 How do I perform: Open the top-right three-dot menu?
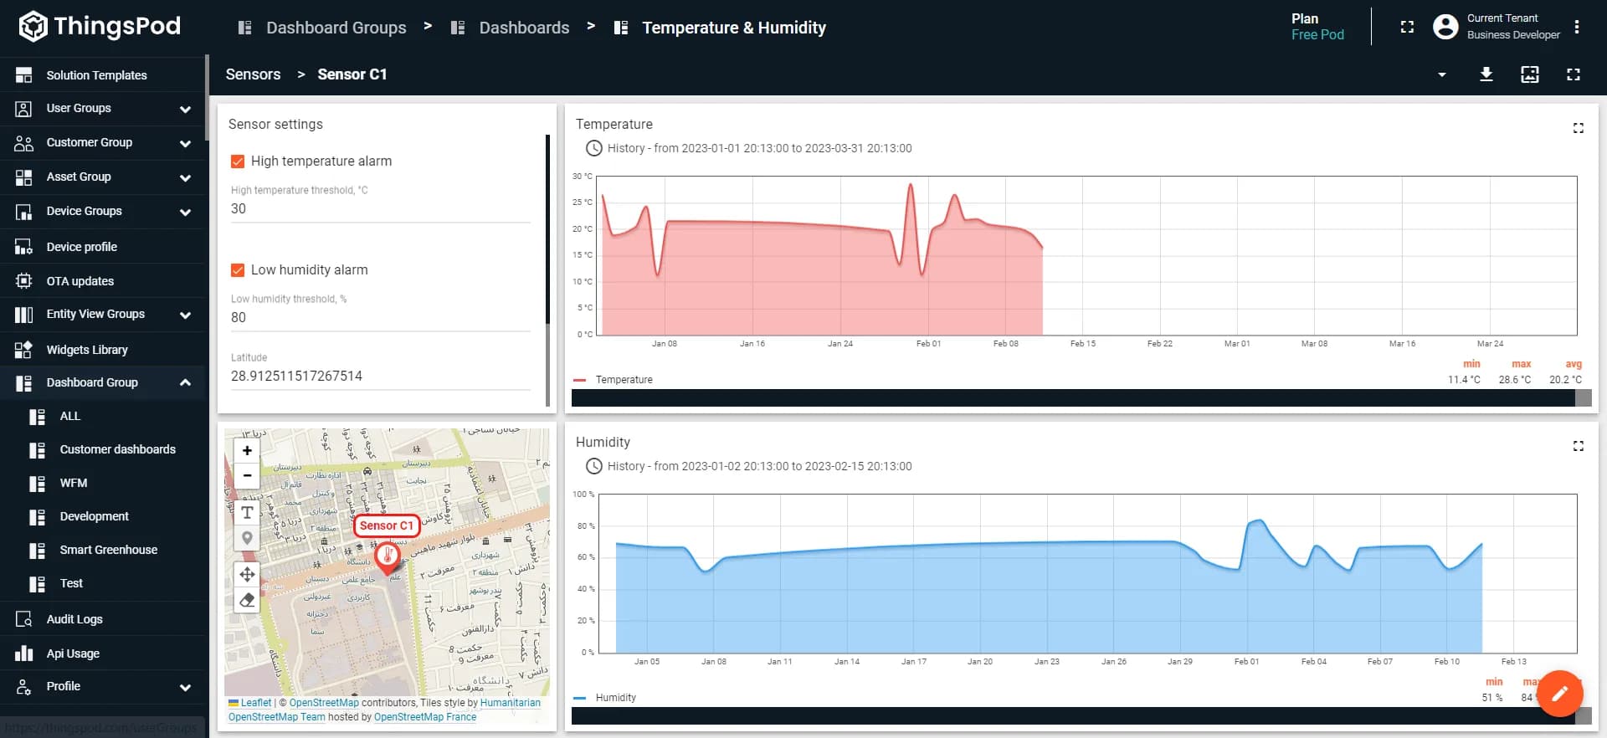pos(1577,27)
